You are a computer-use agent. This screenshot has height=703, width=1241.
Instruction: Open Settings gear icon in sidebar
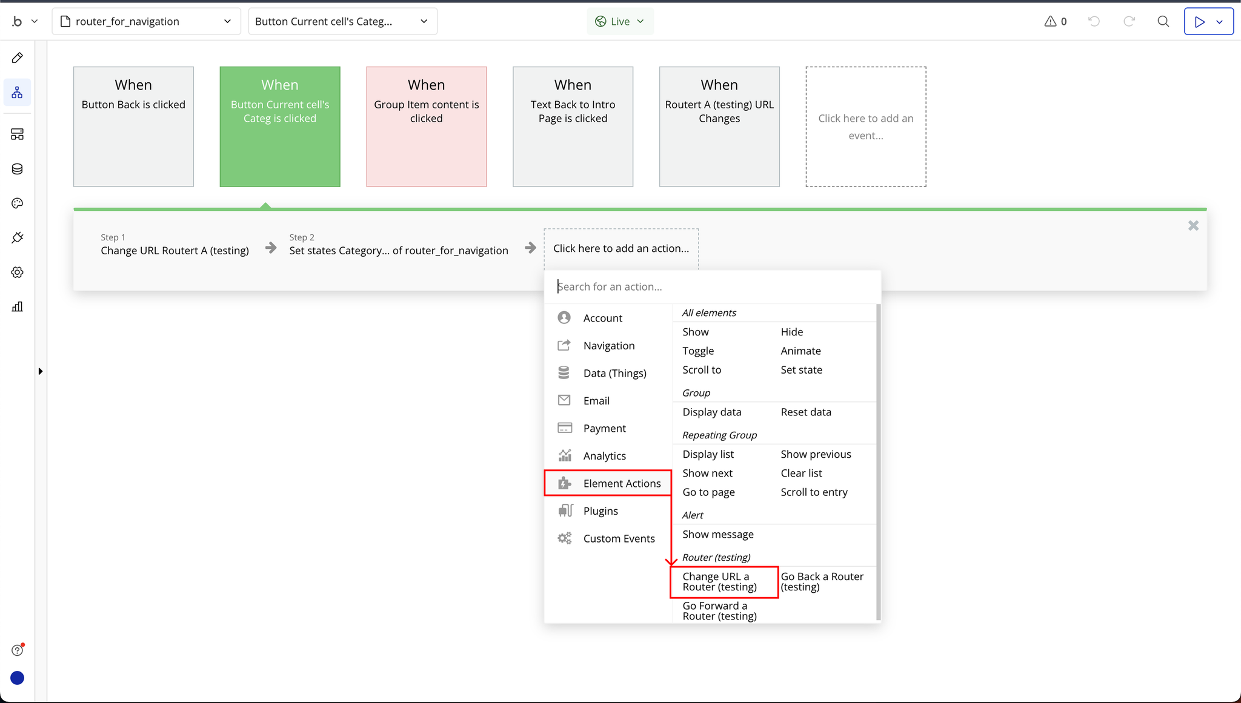tap(17, 272)
